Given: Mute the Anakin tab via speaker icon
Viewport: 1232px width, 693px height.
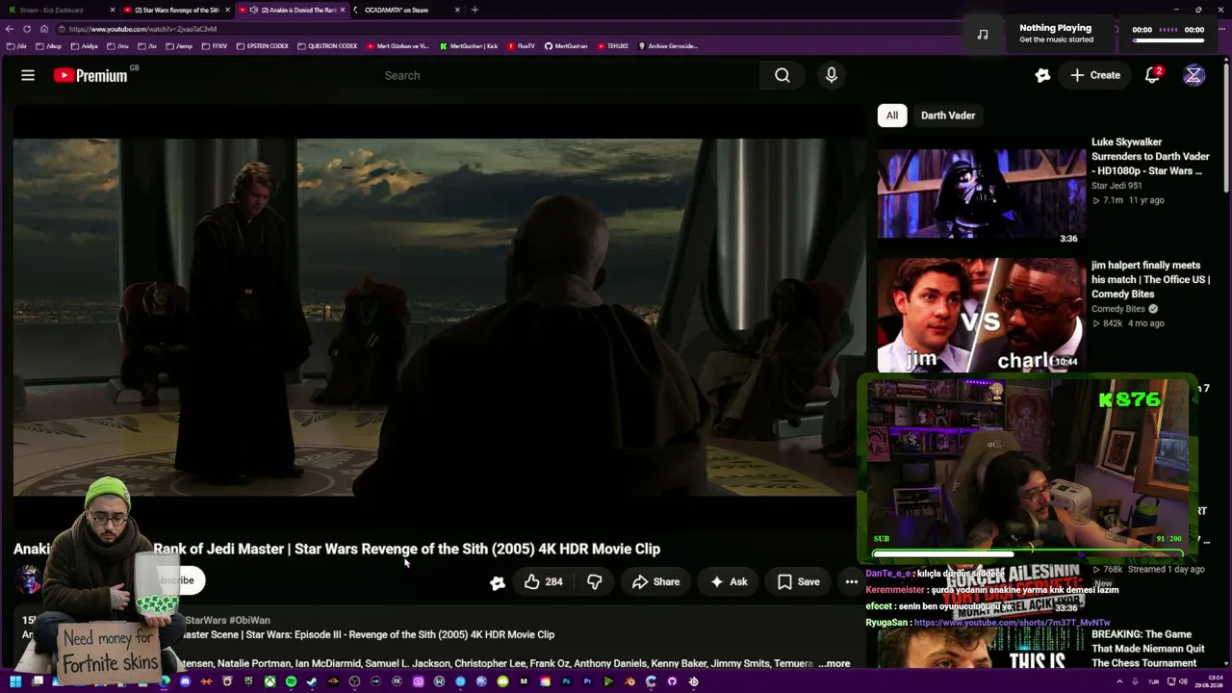Looking at the screenshot, I should [x=253, y=10].
